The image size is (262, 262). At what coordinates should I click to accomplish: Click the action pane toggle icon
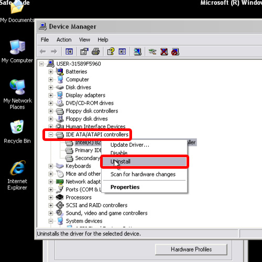point(122,51)
